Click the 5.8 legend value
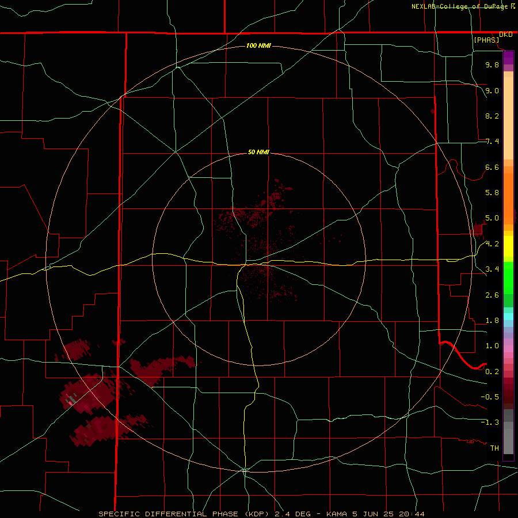 tap(492, 193)
